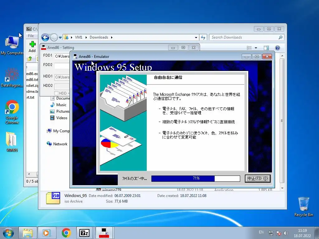The height and width of the screenshot is (239, 319).
Task: Open Chrome from the taskbar
Action: click(x=66, y=233)
